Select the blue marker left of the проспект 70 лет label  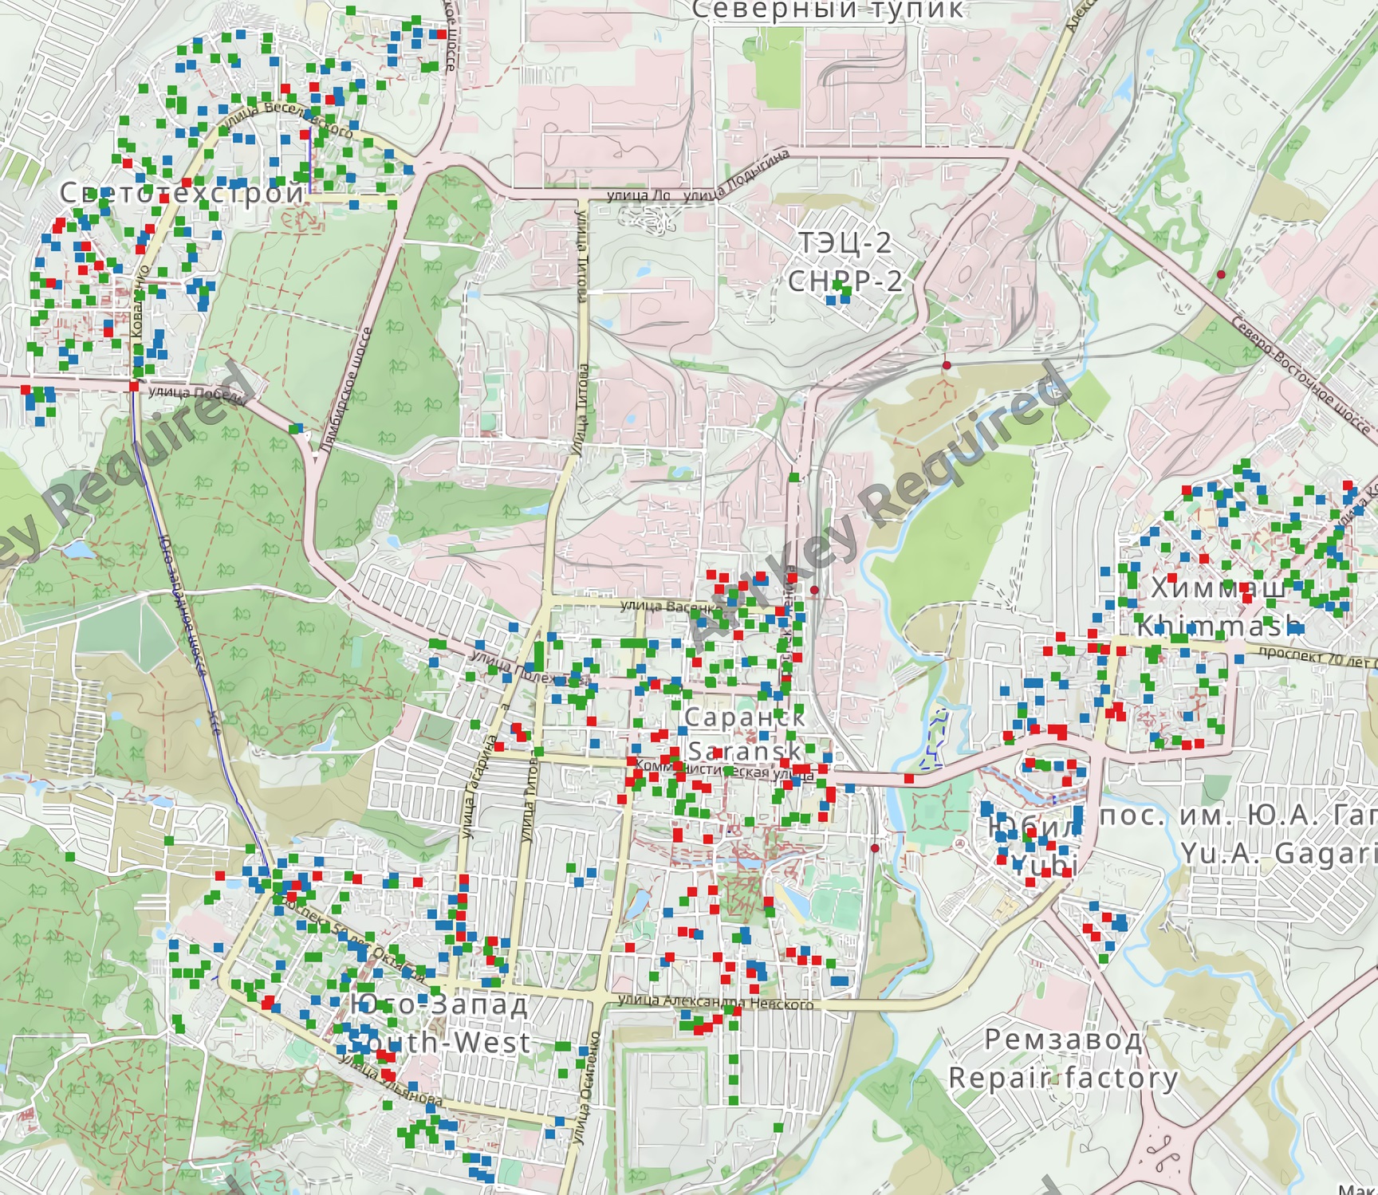click(x=1238, y=659)
